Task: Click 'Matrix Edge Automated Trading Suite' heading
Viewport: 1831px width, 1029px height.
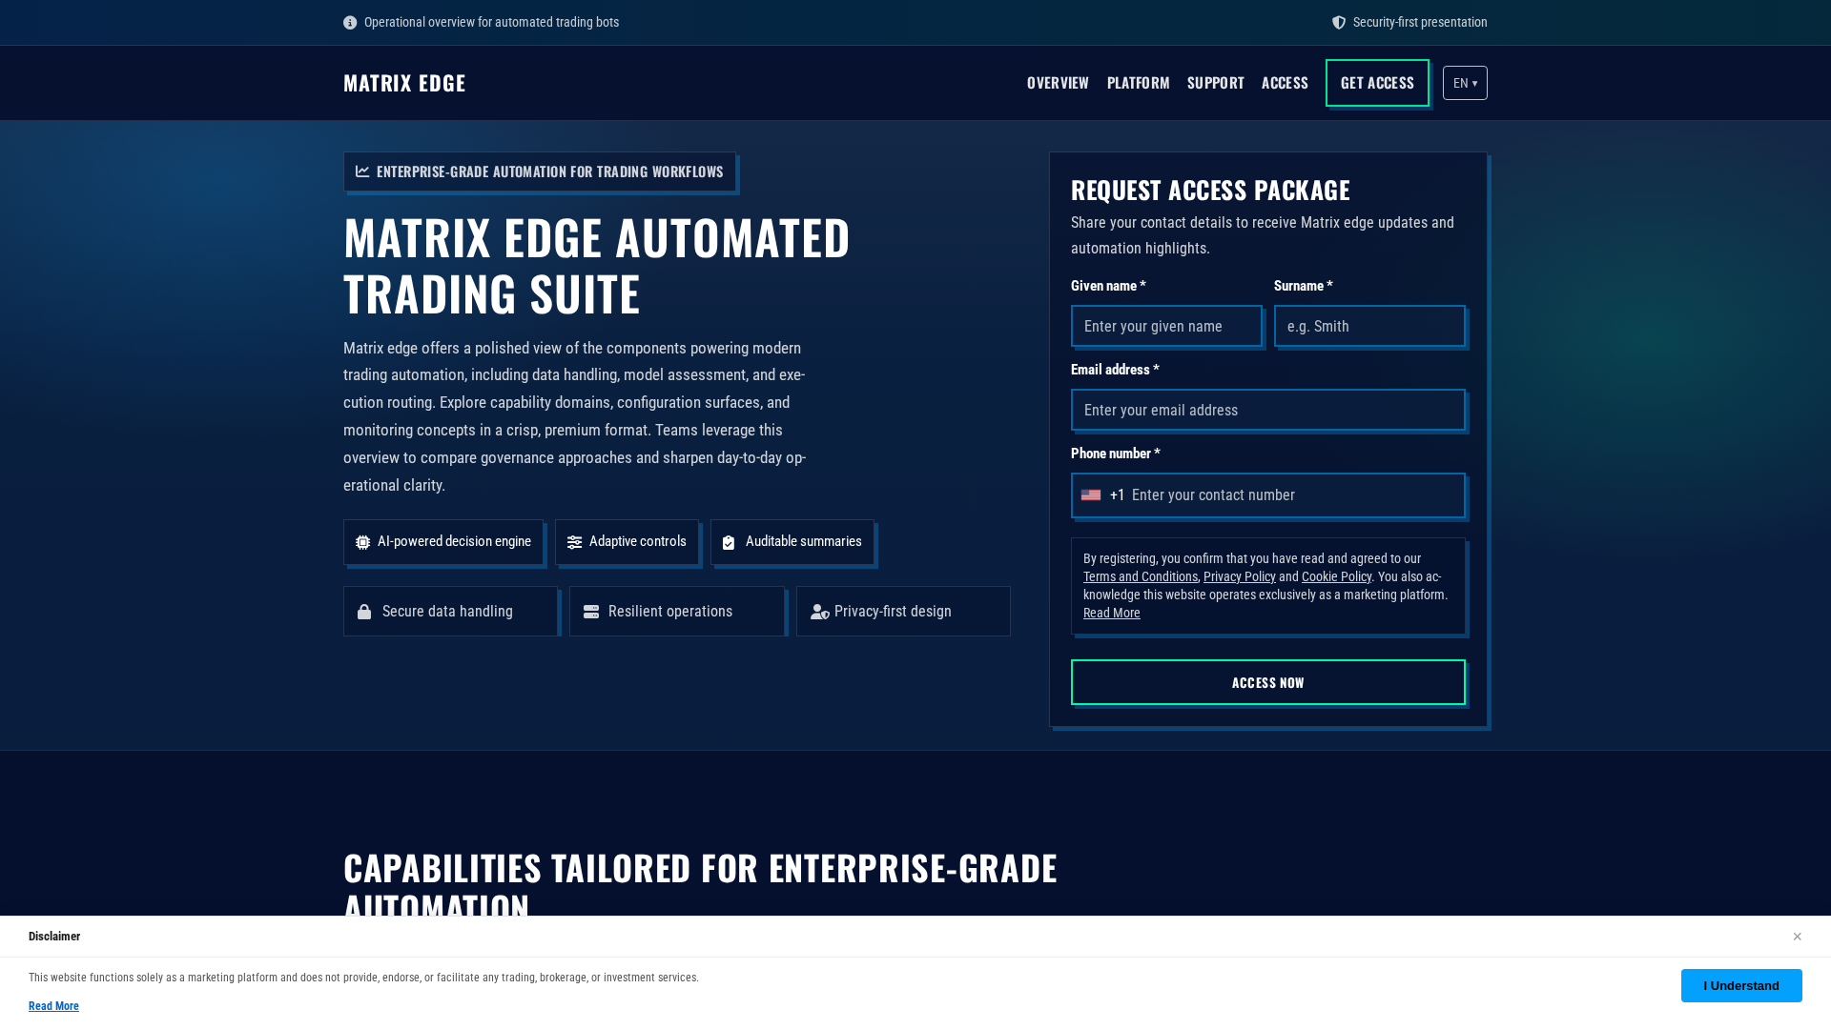Action: [x=597, y=266]
